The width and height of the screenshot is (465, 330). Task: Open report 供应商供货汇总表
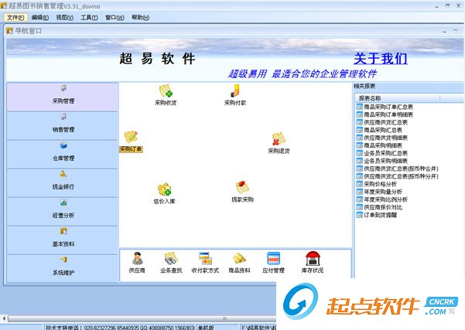pos(382,122)
